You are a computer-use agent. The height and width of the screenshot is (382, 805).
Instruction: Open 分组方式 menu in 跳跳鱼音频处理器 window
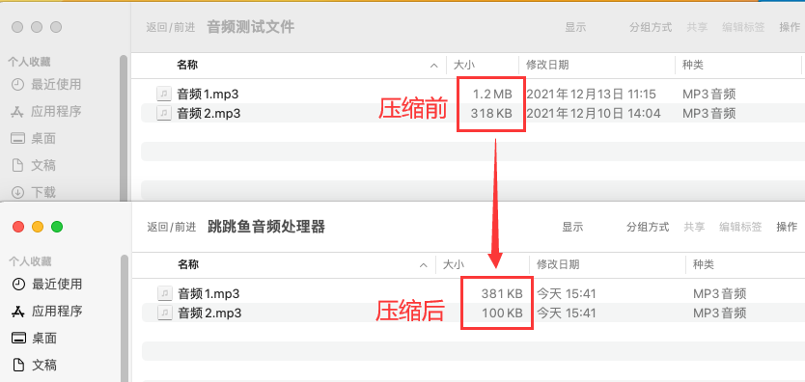click(x=648, y=227)
